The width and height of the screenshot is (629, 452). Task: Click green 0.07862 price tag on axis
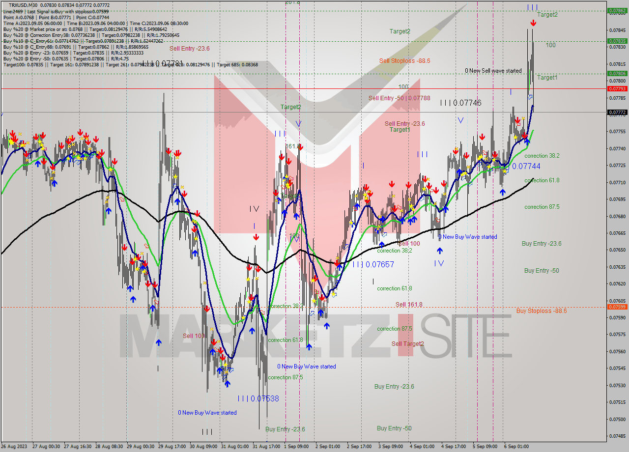[617, 10]
